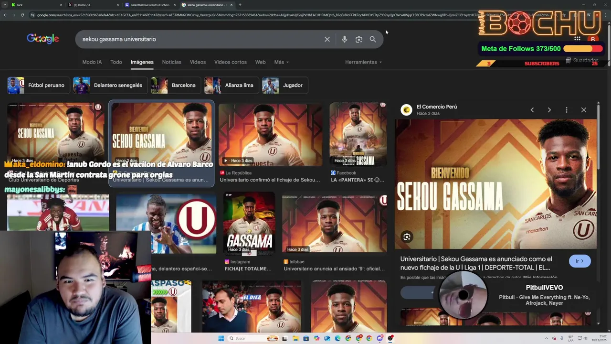Click the Ir visit-page button
The width and height of the screenshot is (611, 344).
pyautogui.click(x=579, y=261)
